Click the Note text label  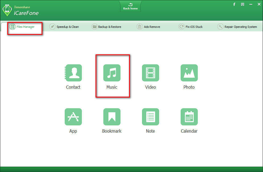coord(151,131)
